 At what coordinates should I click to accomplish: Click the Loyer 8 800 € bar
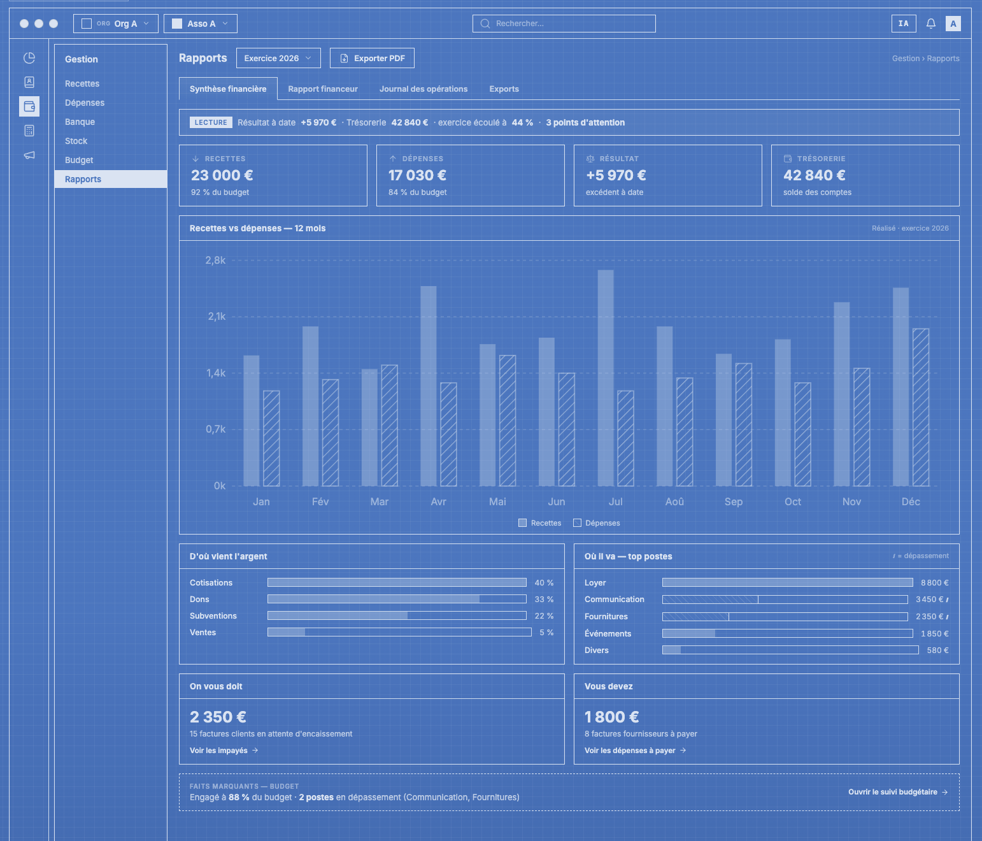788,582
